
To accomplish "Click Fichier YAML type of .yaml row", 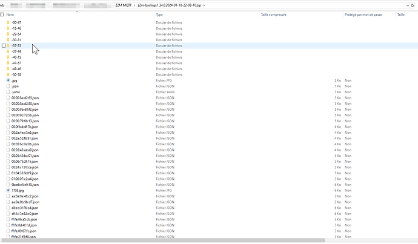I will point(165,92).
